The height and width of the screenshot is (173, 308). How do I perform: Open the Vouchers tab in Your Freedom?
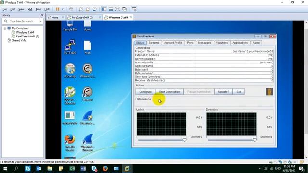[x=222, y=43]
